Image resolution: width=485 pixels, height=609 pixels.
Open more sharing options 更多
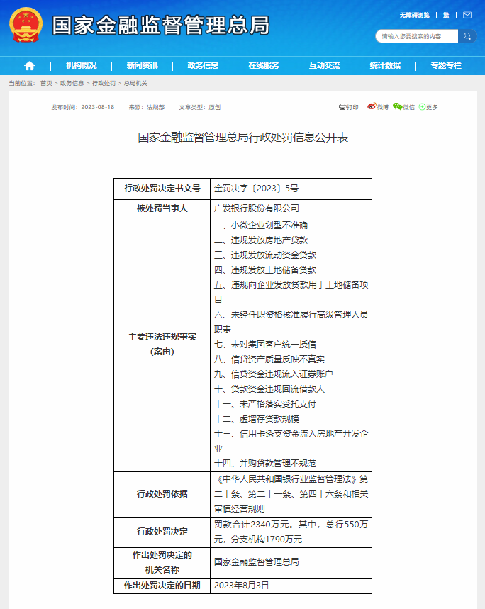pyautogui.click(x=428, y=107)
